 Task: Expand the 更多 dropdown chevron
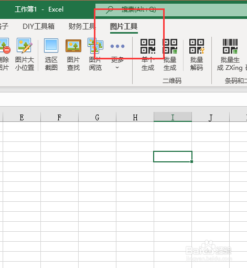tap(117, 67)
